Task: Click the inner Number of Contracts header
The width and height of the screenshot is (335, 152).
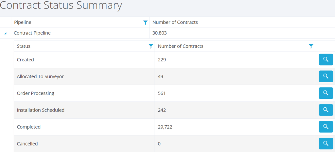Action: (181, 46)
